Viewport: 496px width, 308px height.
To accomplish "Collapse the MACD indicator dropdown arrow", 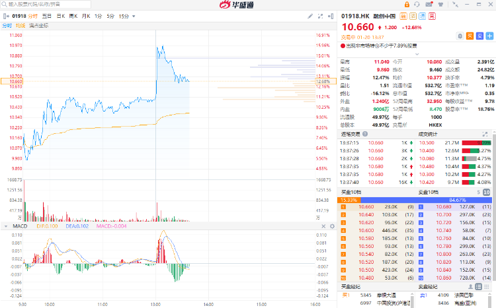I will pyautogui.click(x=6, y=226).
